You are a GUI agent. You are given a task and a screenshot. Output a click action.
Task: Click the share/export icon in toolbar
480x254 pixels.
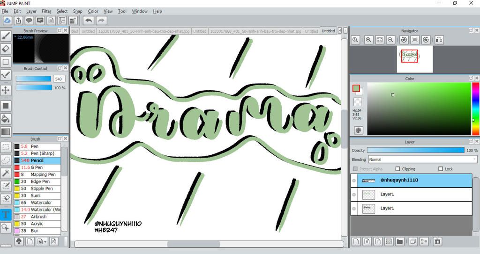click(x=18, y=21)
